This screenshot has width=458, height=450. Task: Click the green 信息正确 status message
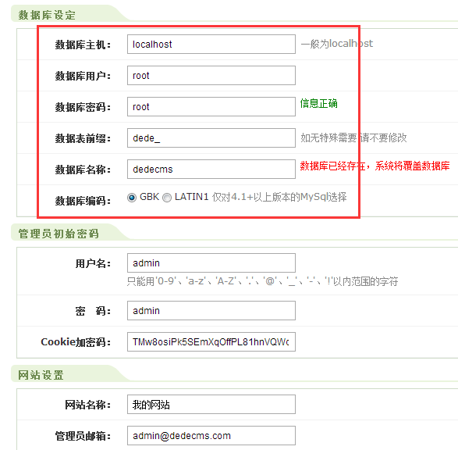[x=318, y=103]
